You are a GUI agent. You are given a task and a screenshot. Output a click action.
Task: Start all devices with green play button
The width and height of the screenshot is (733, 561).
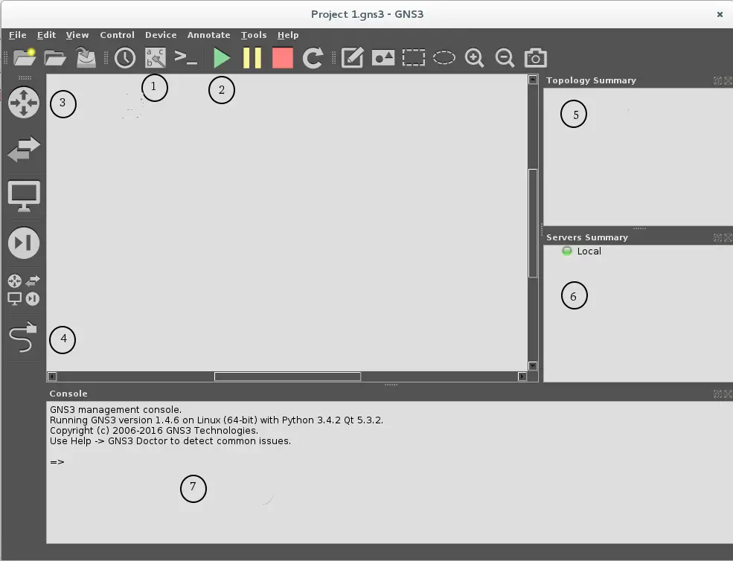pyautogui.click(x=222, y=58)
